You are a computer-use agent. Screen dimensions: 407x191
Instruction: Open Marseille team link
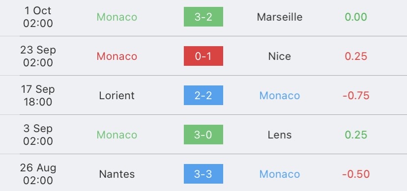coord(280,17)
